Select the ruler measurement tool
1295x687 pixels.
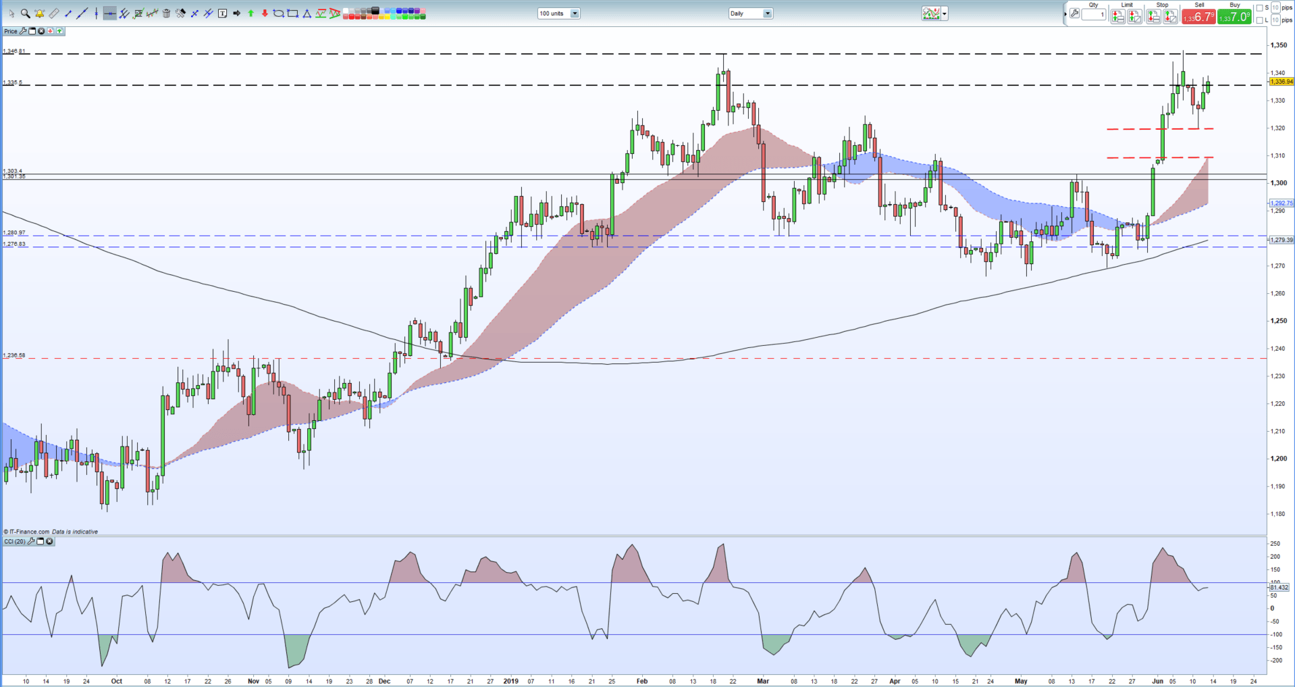pyautogui.click(x=53, y=14)
